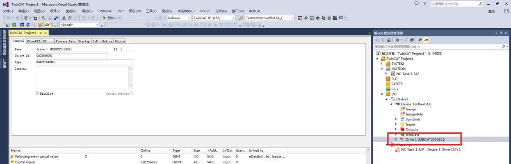Click the C++ node icon
The width and height of the screenshot is (511, 164).
(x=388, y=89)
